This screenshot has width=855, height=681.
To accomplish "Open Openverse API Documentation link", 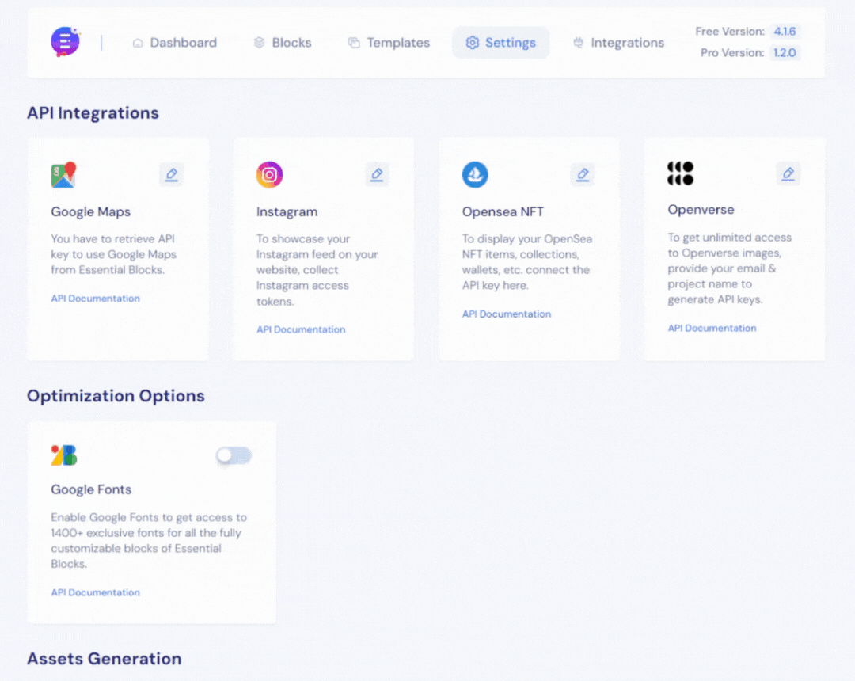I will (712, 328).
